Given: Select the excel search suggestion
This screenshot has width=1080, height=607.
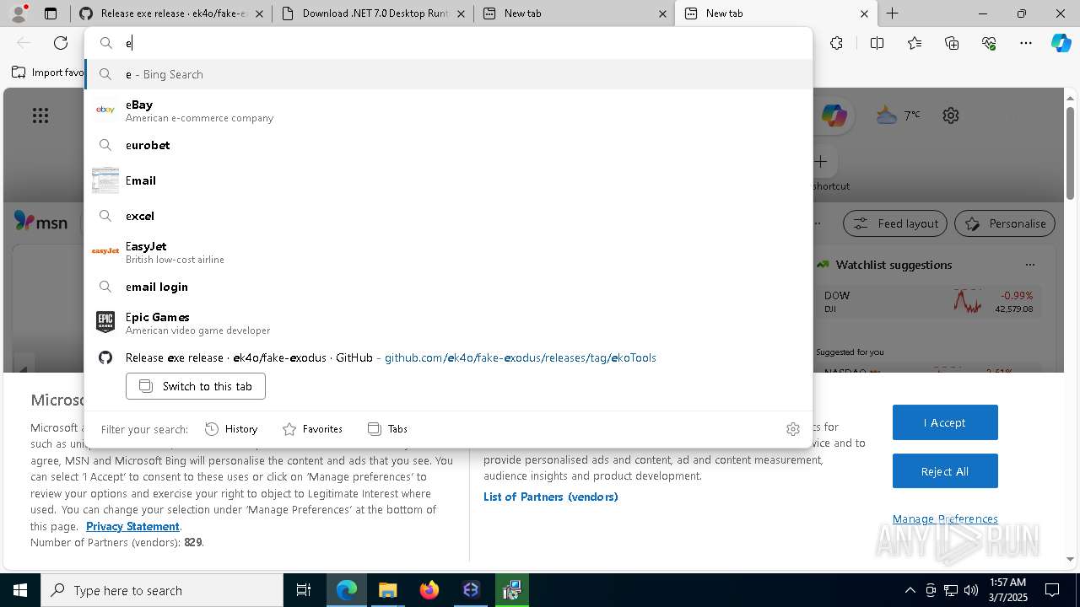Looking at the screenshot, I should [449, 216].
